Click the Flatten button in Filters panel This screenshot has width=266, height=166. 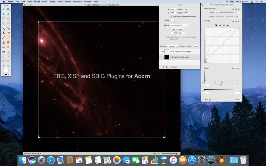click(x=237, y=100)
